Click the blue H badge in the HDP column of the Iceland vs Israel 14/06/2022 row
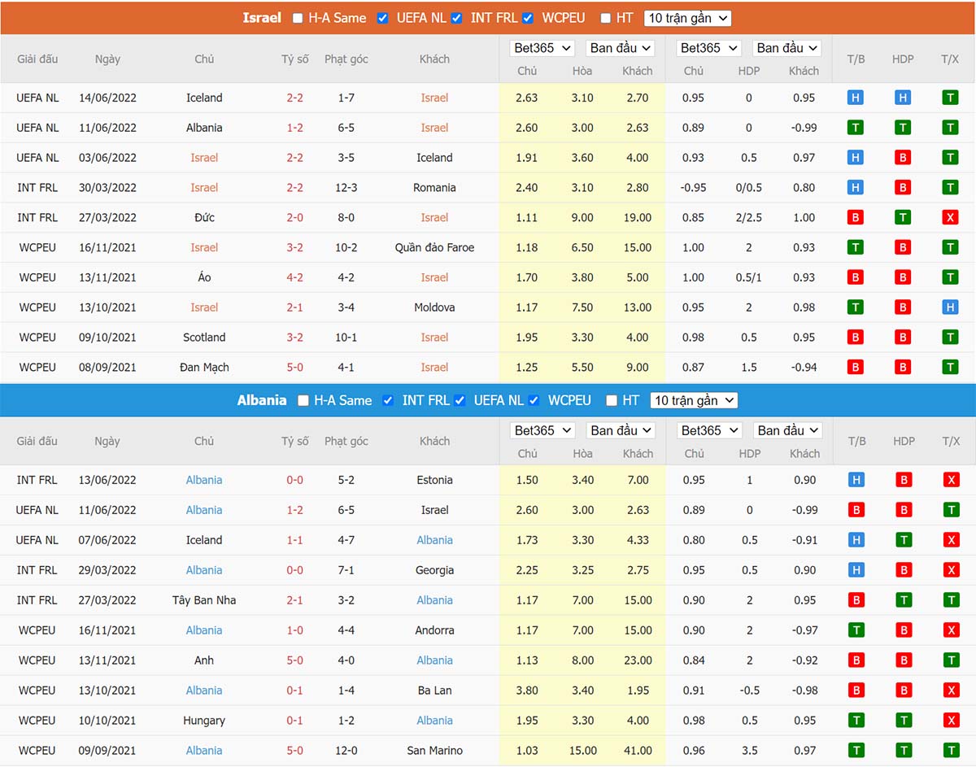The image size is (976, 767). (903, 98)
